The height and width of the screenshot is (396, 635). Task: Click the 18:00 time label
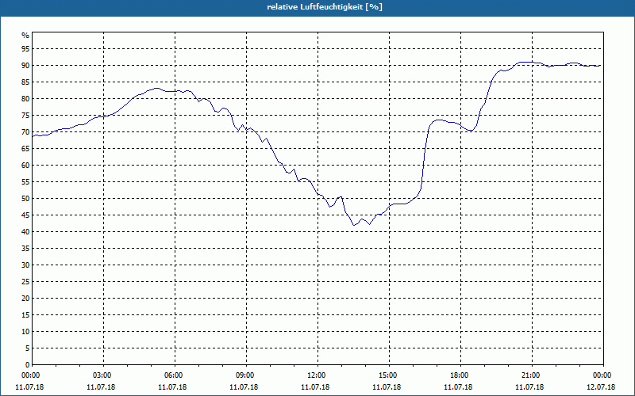click(x=460, y=375)
